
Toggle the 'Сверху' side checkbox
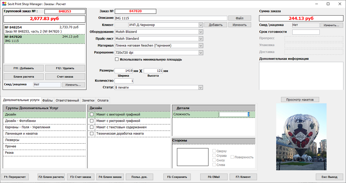[214, 151]
